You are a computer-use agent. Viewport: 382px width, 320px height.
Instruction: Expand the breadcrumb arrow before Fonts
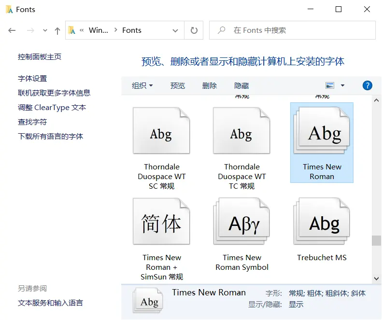pyautogui.click(x=116, y=30)
